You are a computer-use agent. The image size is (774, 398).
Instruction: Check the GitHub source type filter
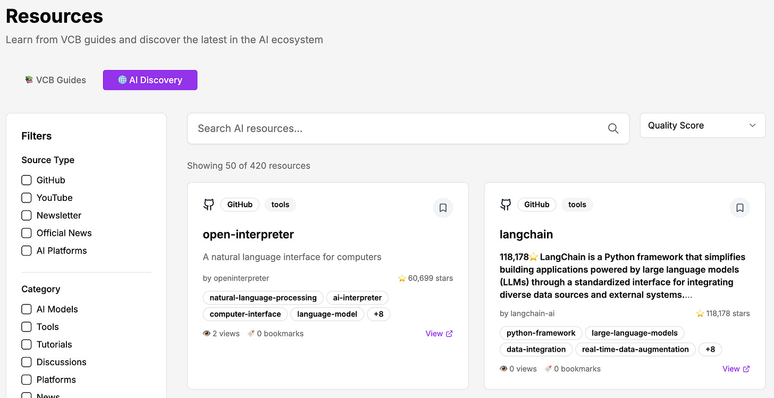pos(27,180)
